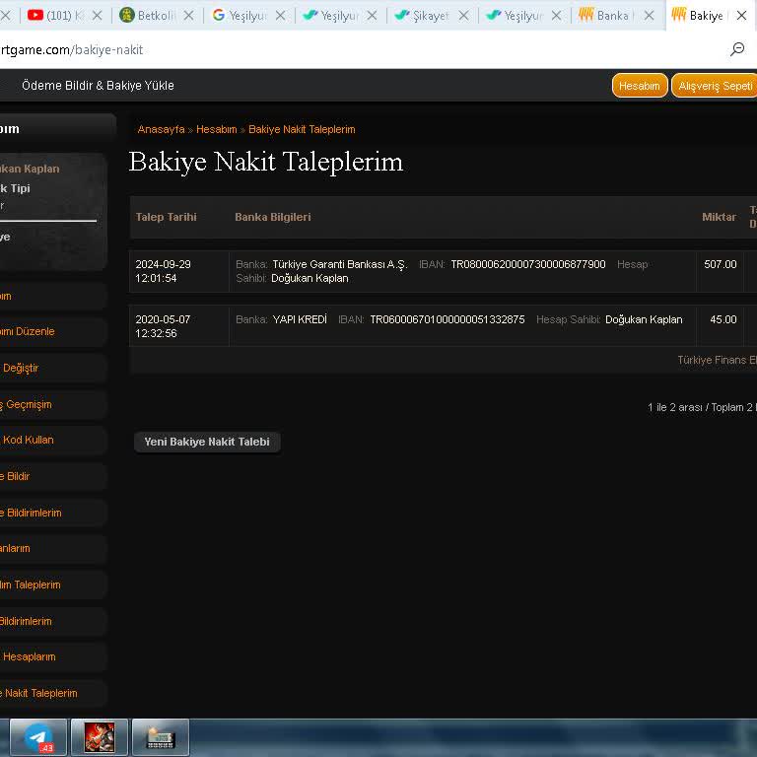Click the Banka tab orange favicon

tap(586, 15)
